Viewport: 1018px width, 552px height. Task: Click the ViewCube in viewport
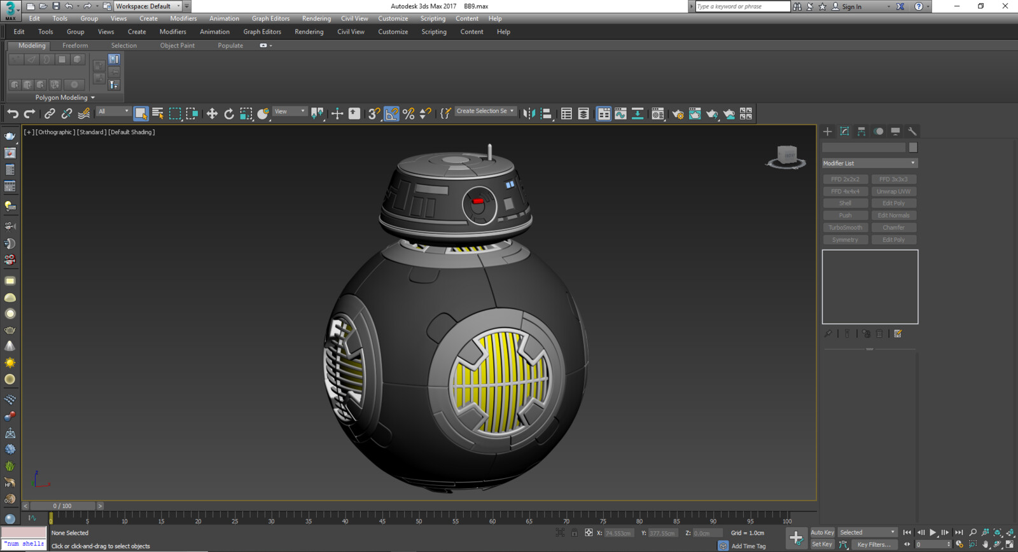tap(787, 156)
